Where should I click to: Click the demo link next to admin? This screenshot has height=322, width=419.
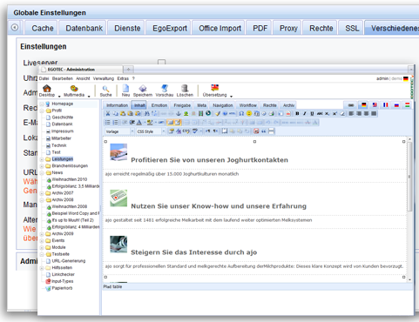click(396, 78)
